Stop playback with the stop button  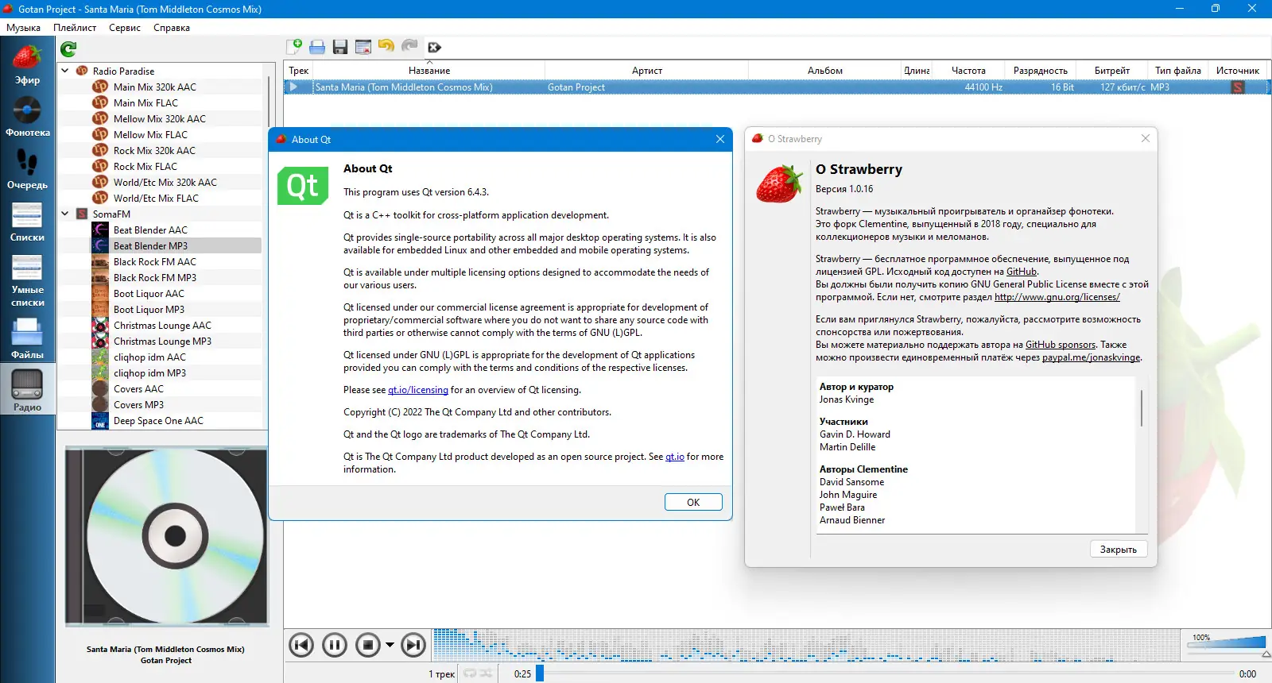point(368,645)
